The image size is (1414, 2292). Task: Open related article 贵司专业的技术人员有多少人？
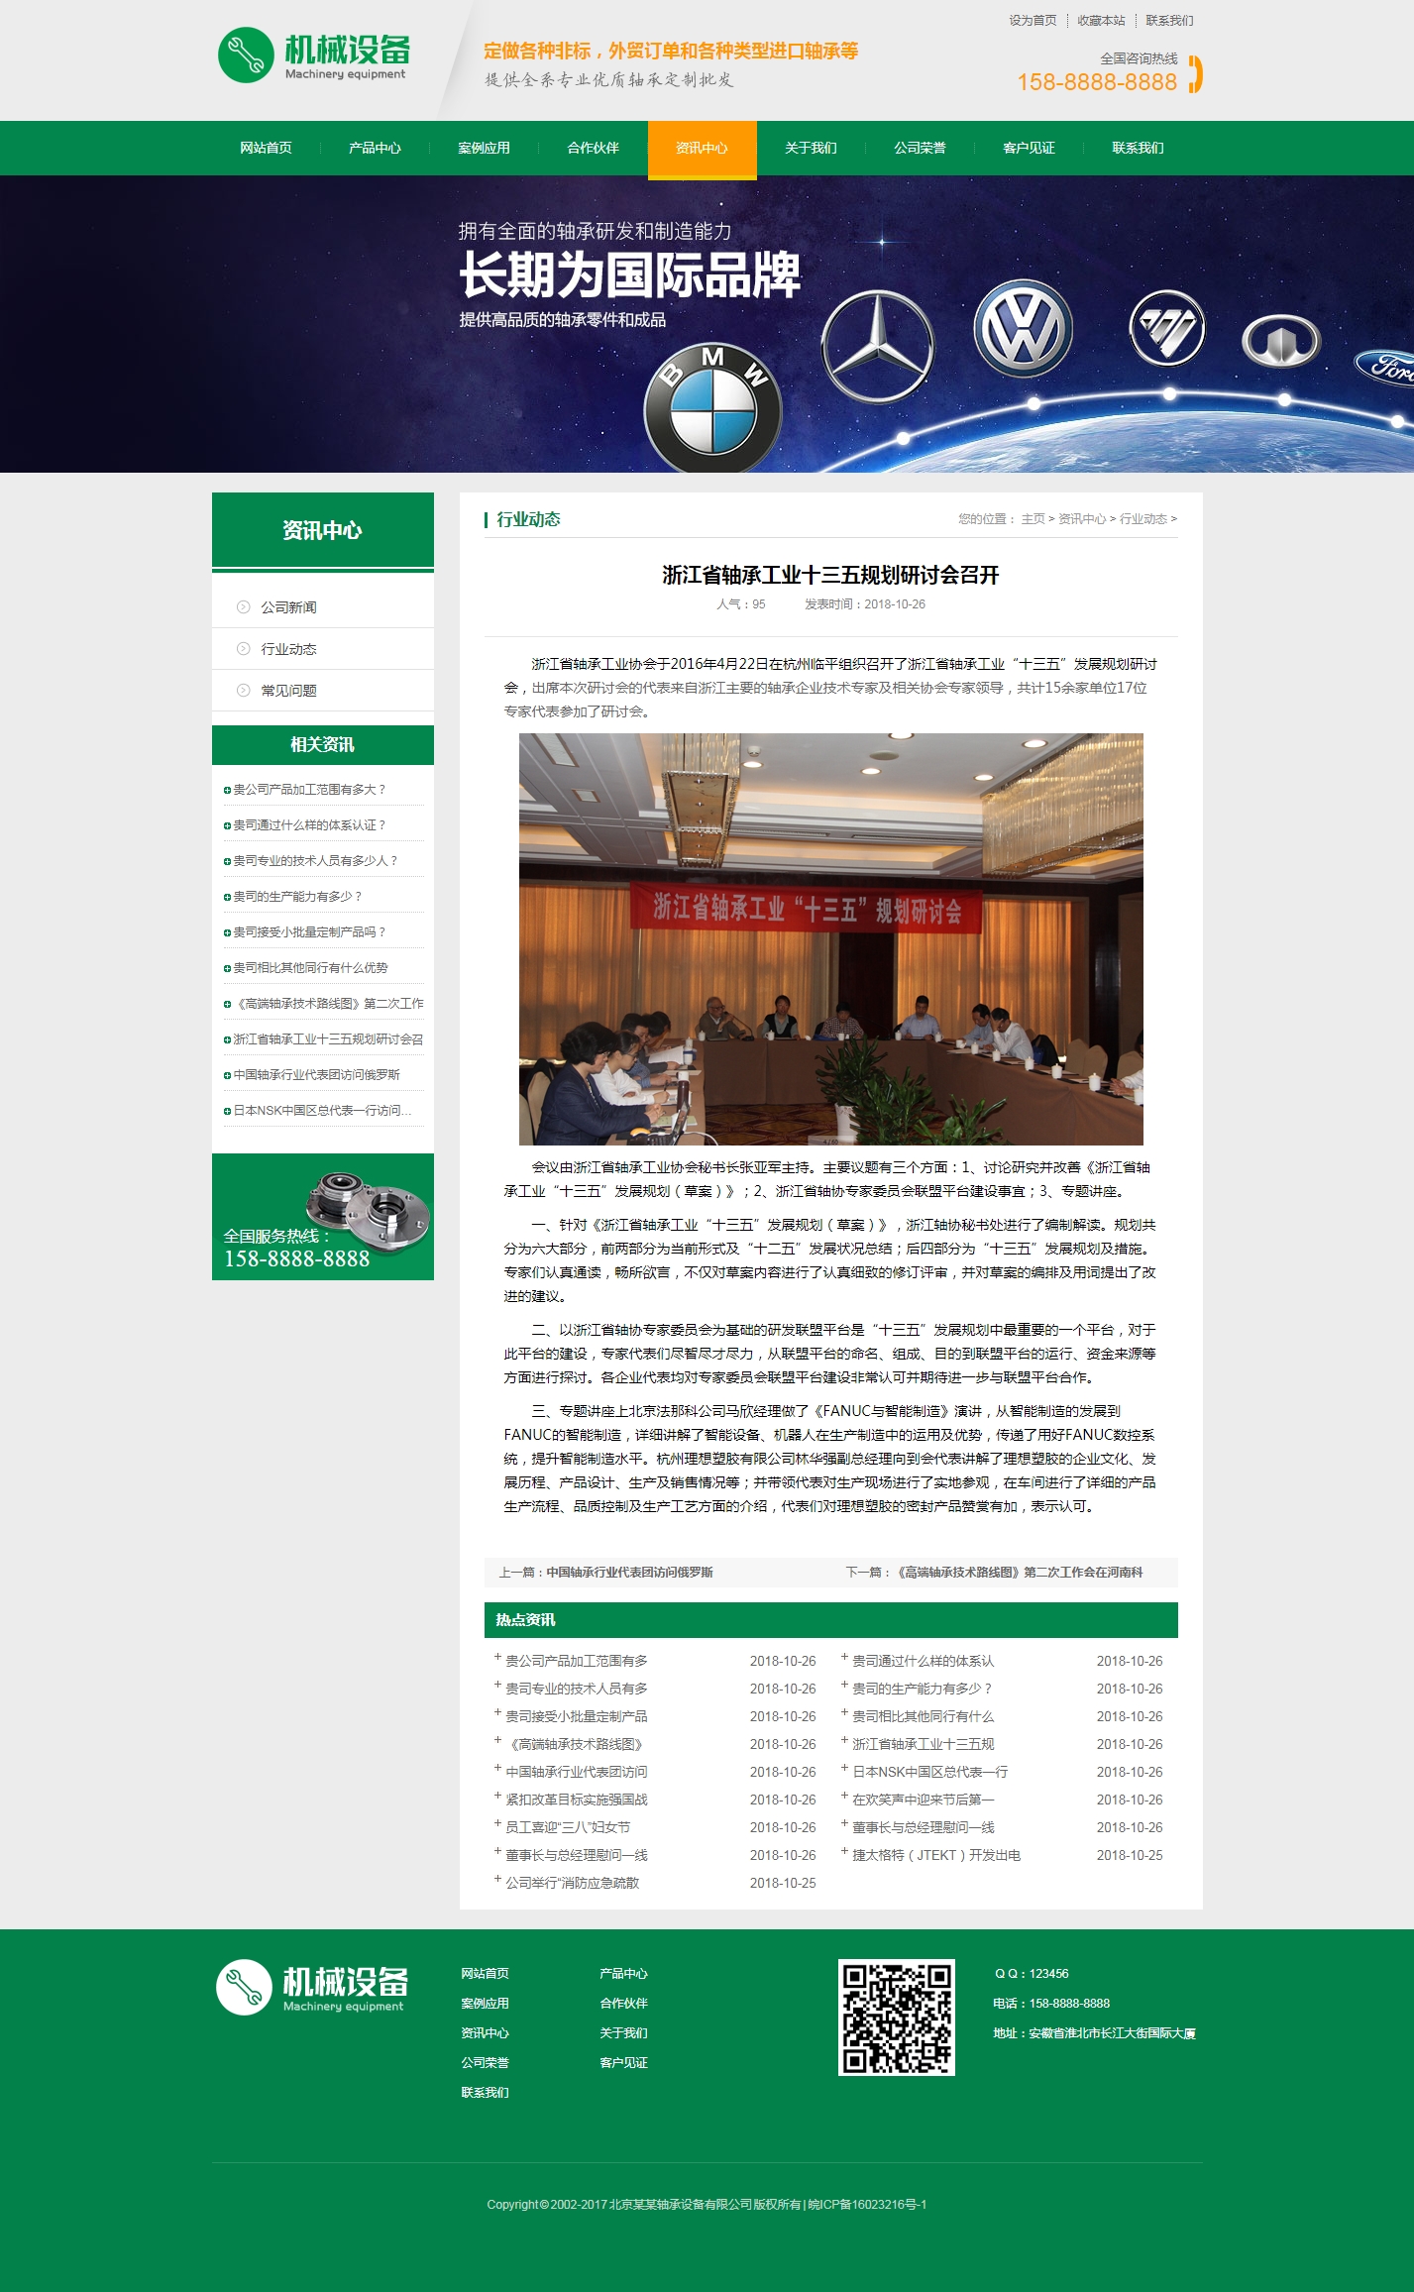pyautogui.click(x=315, y=861)
